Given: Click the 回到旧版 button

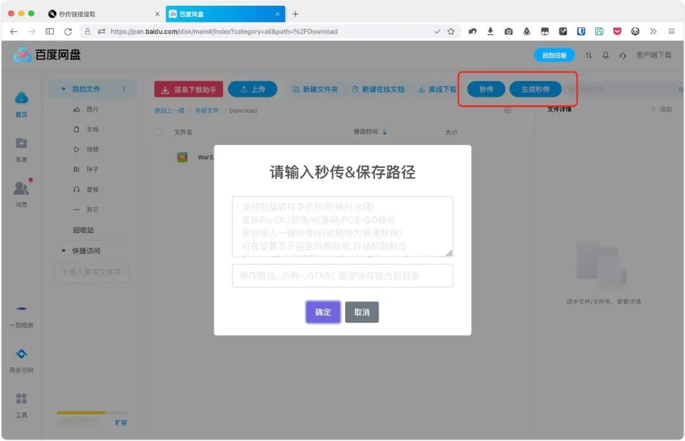Looking at the screenshot, I should (x=554, y=56).
